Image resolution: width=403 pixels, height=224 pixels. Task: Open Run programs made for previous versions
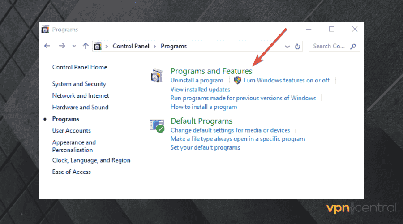coord(243,98)
